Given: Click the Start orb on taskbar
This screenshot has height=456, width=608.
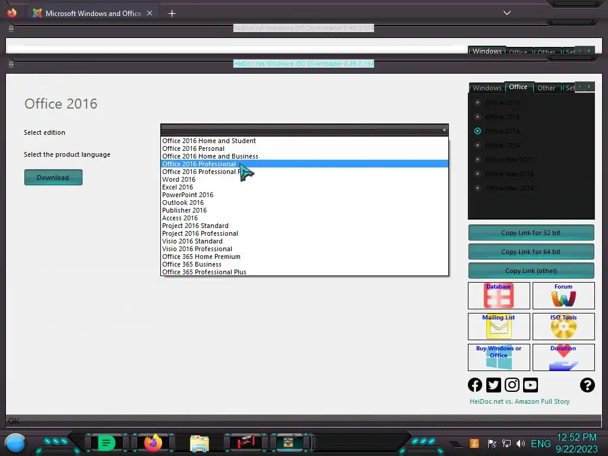Looking at the screenshot, I should pyautogui.click(x=15, y=443).
